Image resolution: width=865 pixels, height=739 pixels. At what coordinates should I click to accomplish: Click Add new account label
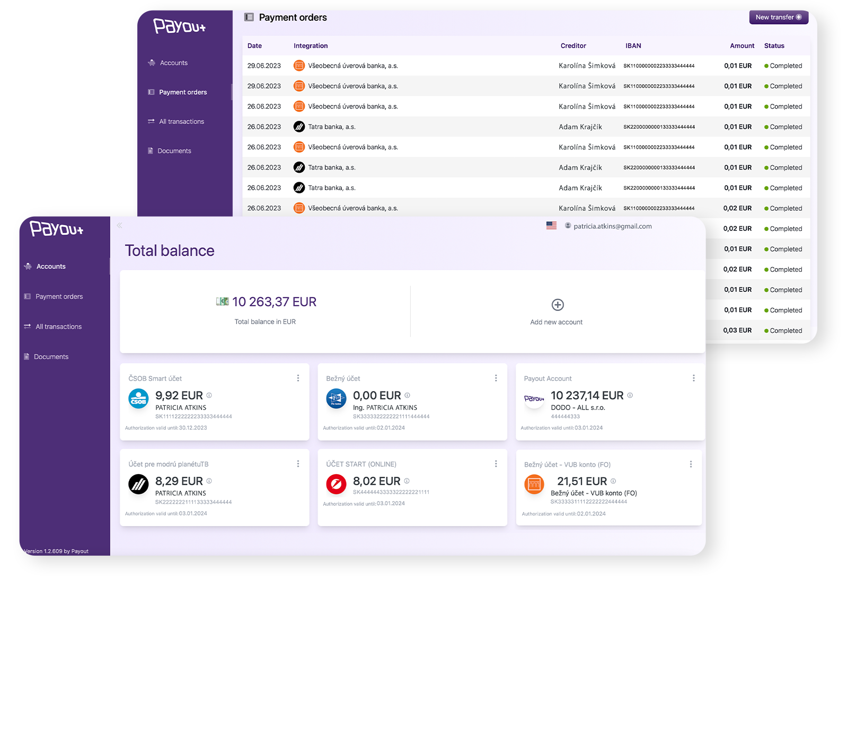pyautogui.click(x=557, y=322)
